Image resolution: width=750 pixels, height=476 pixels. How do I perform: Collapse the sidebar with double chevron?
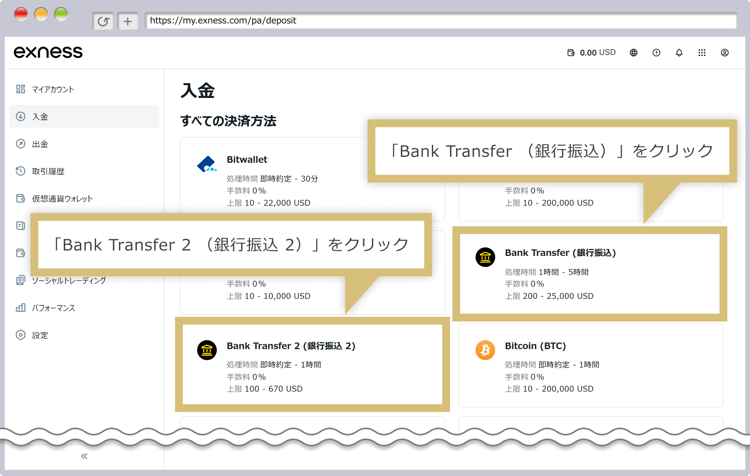(84, 456)
